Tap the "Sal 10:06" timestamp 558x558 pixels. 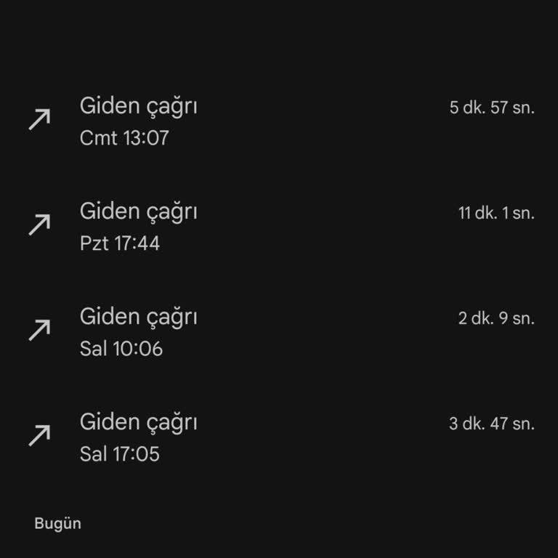tap(121, 349)
